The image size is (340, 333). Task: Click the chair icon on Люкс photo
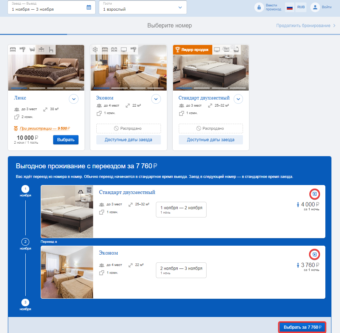coord(51,50)
